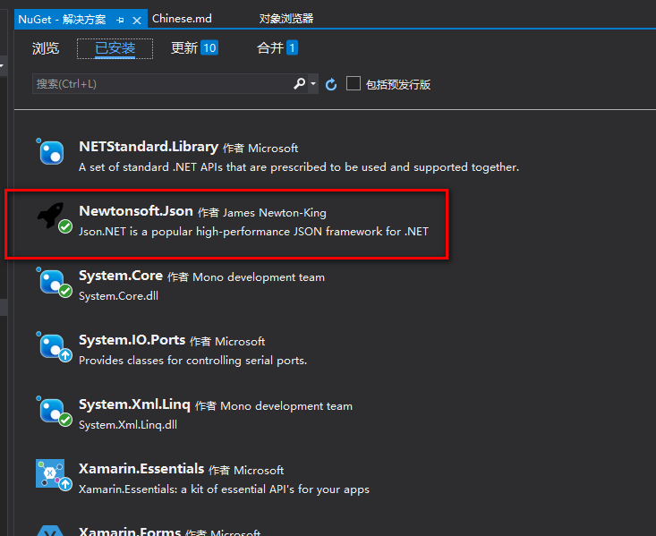Click the Newtonsoft.Json rocket icon
Screen dimensions: 656x536
tap(51, 217)
